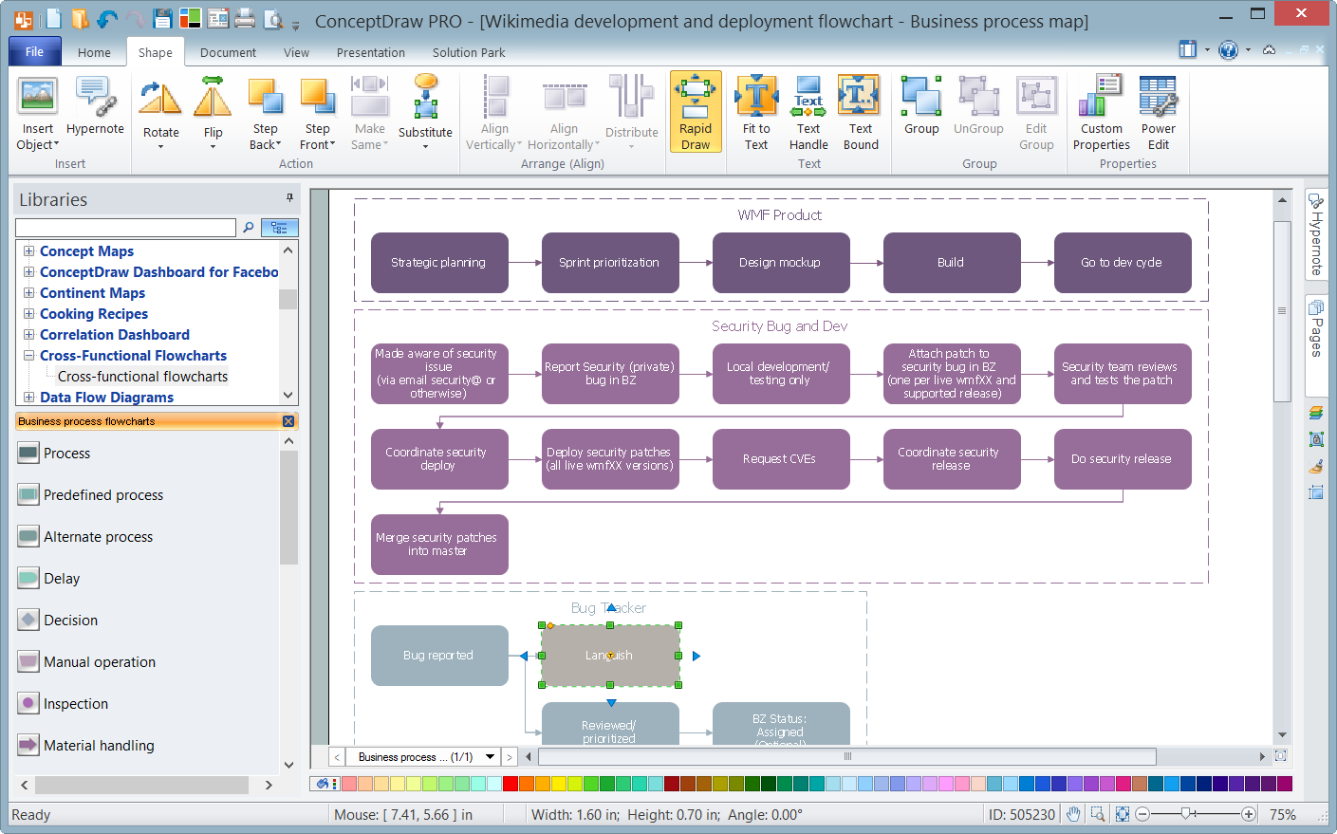Switch to the Home tab
This screenshot has width=1337, height=834.
[x=94, y=53]
